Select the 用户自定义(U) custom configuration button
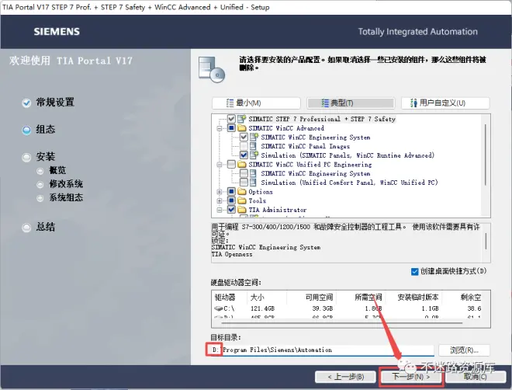Viewport: 512px width, 390px height. point(445,103)
